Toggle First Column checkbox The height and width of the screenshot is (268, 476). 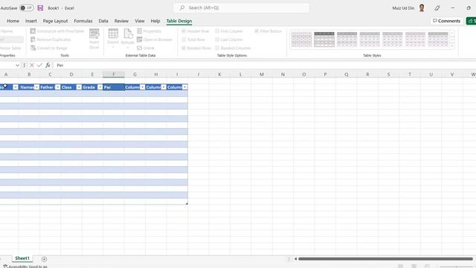coord(217,31)
